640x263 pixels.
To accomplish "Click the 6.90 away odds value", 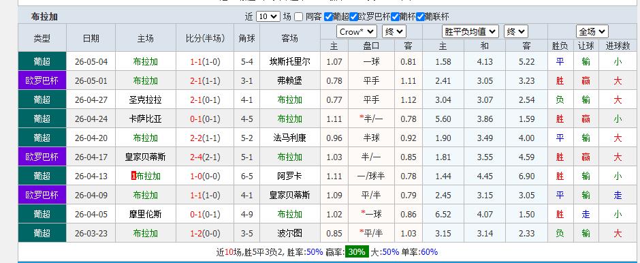I will [526, 176].
